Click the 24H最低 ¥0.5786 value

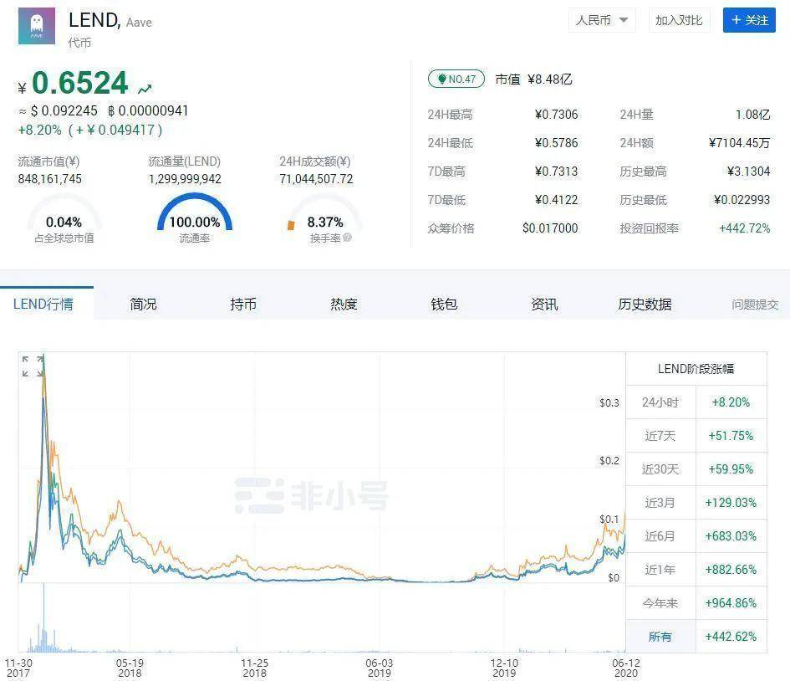coord(556,143)
